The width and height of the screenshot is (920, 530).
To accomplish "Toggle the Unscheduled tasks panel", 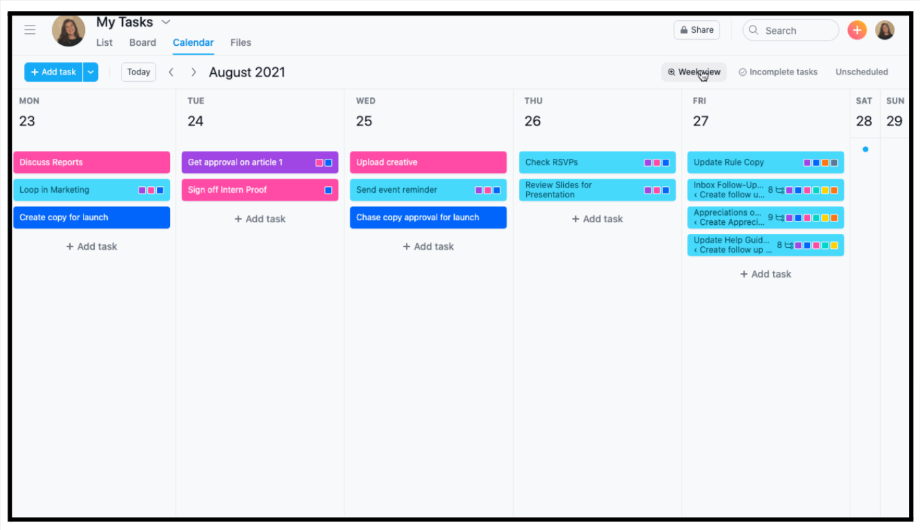I will click(861, 72).
